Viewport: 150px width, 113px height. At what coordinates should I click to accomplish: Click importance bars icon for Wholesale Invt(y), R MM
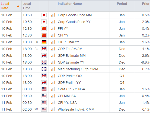53,109
